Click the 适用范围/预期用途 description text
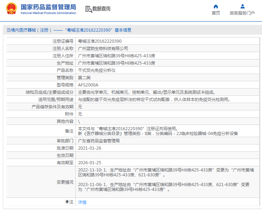The width and height of the screenshot is (262, 210). click(x=154, y=100)
